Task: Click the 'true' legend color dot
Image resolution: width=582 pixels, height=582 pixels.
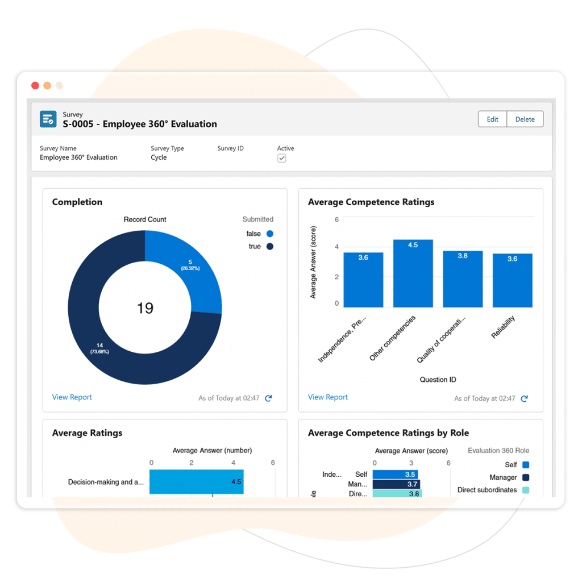Action: pyautogui.click(x=269, y=247)
